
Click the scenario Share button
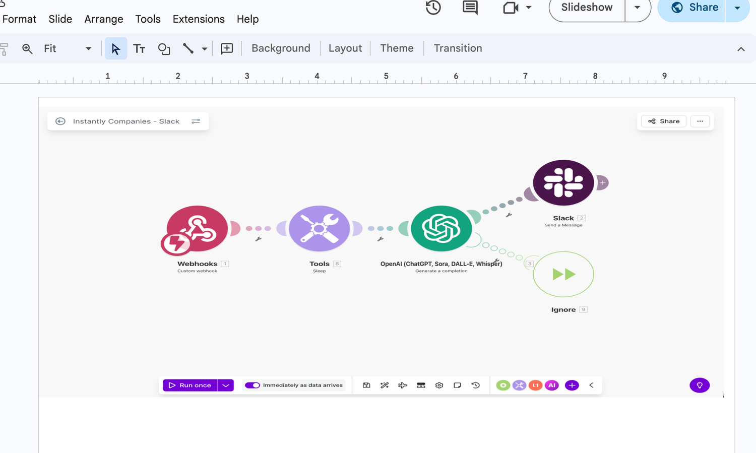[664, 121]
